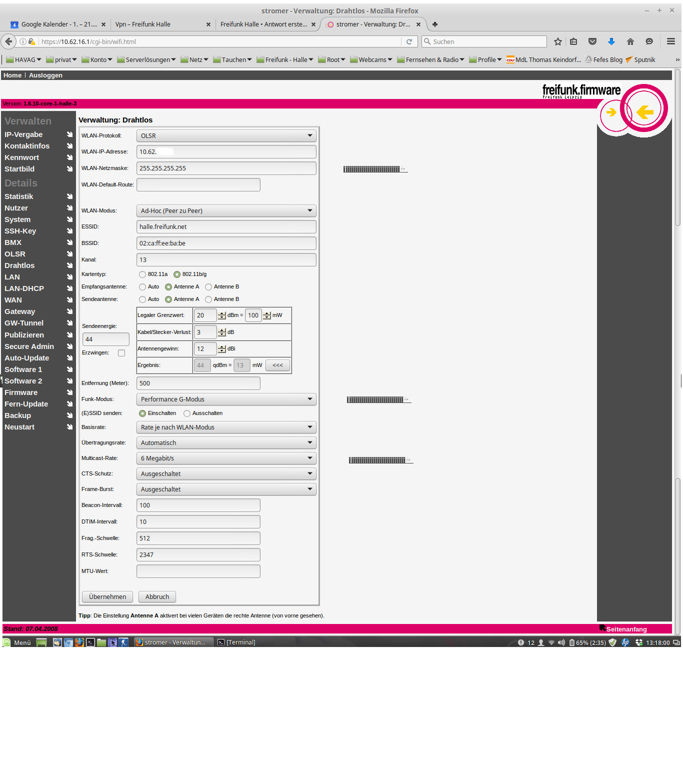This screenshot has height=784, width=683.
Task: Reload the page with the refresh icon
Action: click(x=409, y=42)
